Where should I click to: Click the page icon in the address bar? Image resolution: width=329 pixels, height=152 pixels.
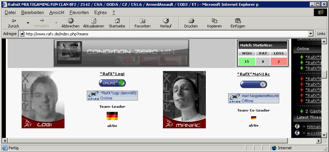[22, 34]
